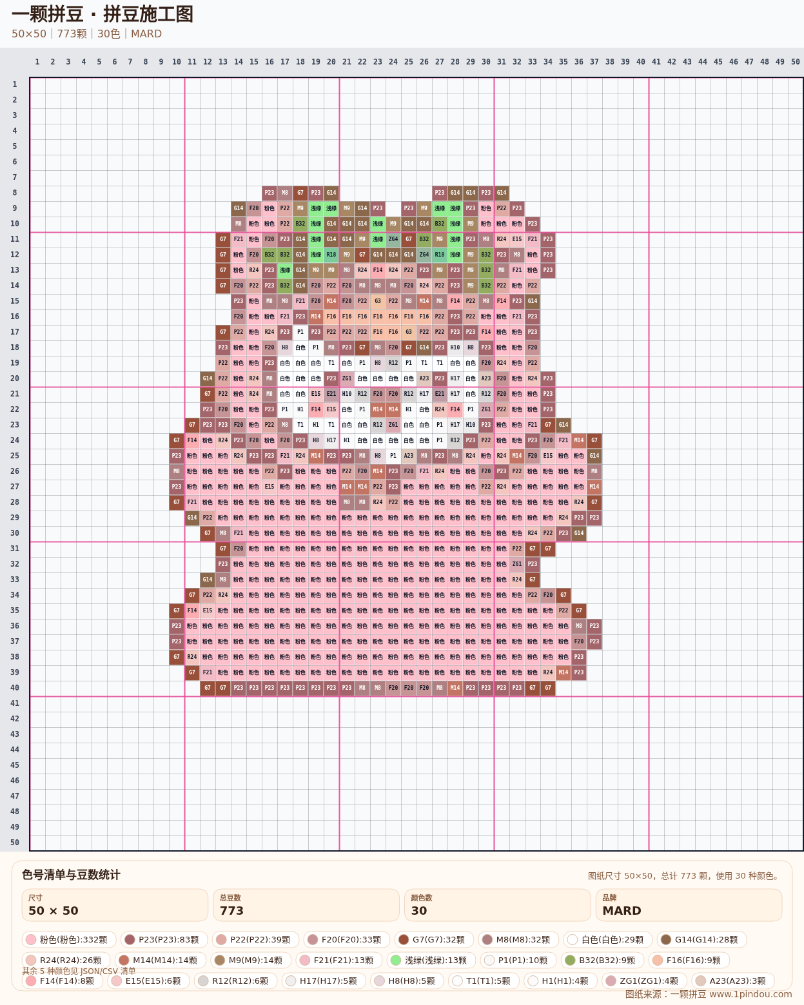Image resolution: width=804 pixels, height=1005 pixels.
Task: Select the G7(G7):32颗 legend chip
Action: [x=435, y=939]
